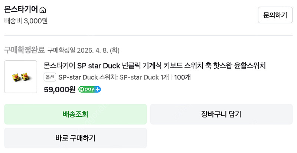Image resolution: width=297 pixels, height=153 pixels.
Task: Click the home icon beside 몬스타기어
Action: 43,10
